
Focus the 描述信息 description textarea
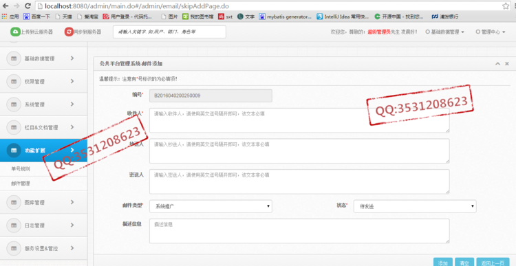pyautogui.click(x=299, y=231)
